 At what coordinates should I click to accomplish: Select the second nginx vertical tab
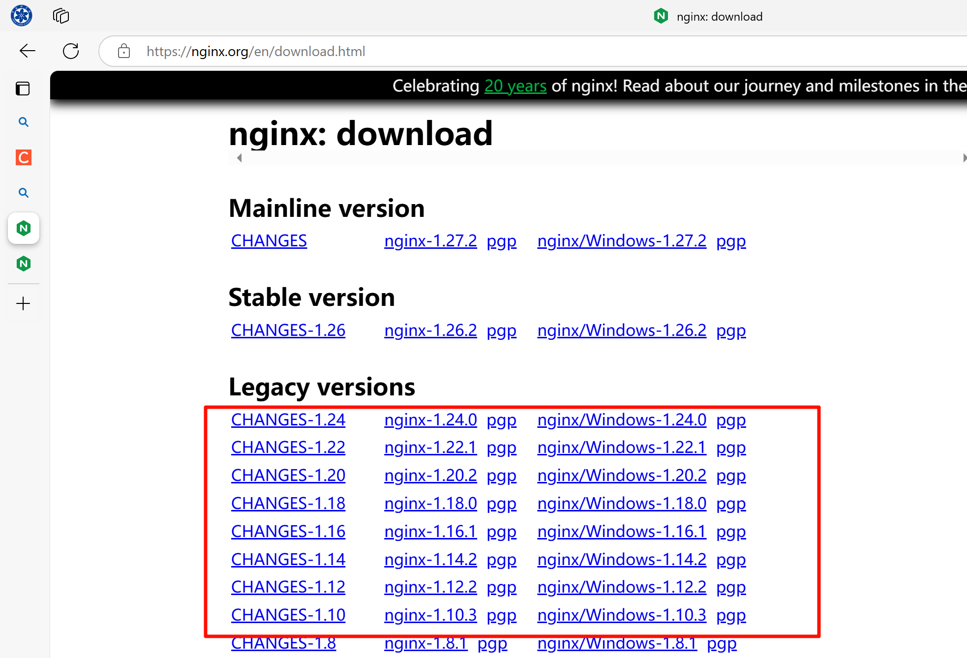(x=23, y=264)
